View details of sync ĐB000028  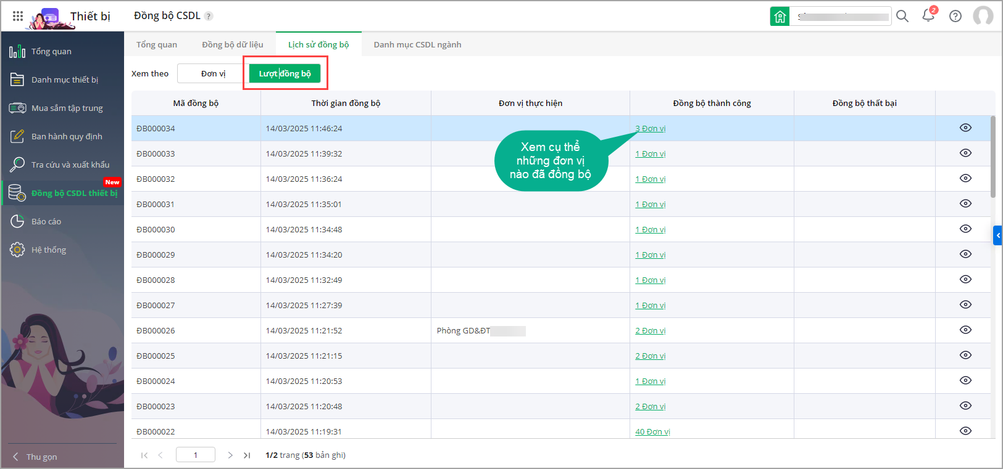click(965, 279)
